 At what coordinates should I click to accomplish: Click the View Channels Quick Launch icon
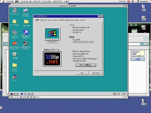click(32, 94)
